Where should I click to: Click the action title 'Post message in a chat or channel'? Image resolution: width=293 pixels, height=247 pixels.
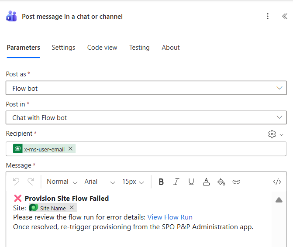(x=72, y=17)
